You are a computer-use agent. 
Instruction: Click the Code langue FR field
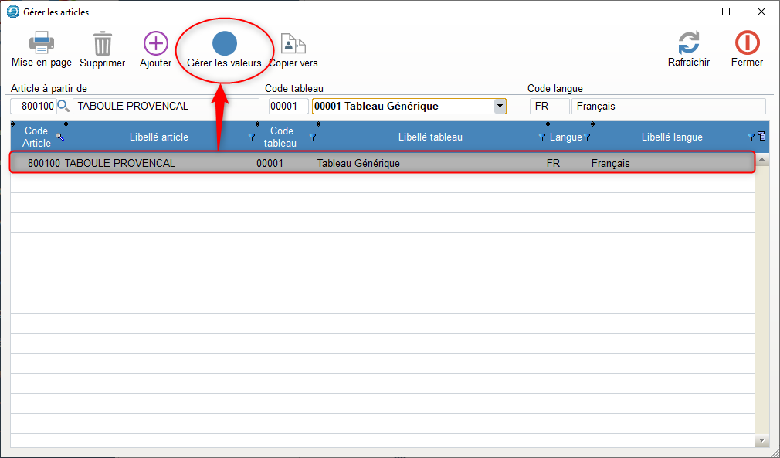point(548,107)
